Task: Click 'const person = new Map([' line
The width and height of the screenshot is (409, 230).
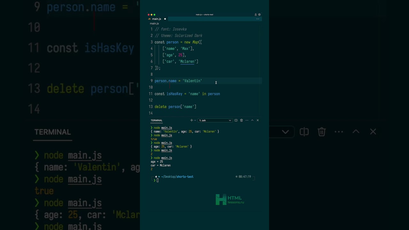Action: 178,42
